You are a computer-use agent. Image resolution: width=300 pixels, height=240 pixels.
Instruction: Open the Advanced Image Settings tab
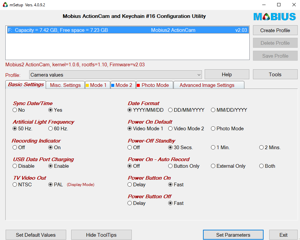(209, 85)
